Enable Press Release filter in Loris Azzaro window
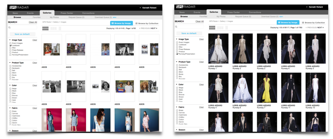This screenshot has width=333, height=139. click(177, 49)
